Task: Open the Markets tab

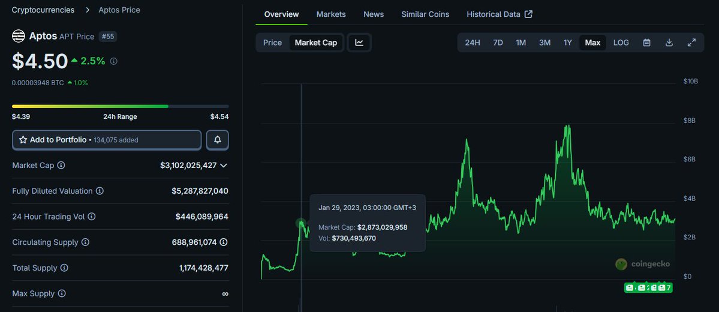Action: point(331,14)
